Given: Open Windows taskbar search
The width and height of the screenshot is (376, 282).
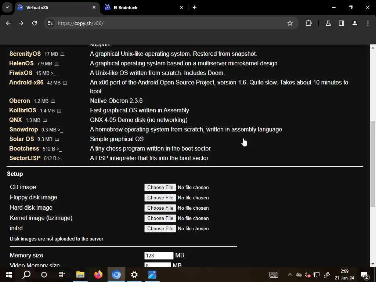Looking at the screenshot, I should pos(26,275).
